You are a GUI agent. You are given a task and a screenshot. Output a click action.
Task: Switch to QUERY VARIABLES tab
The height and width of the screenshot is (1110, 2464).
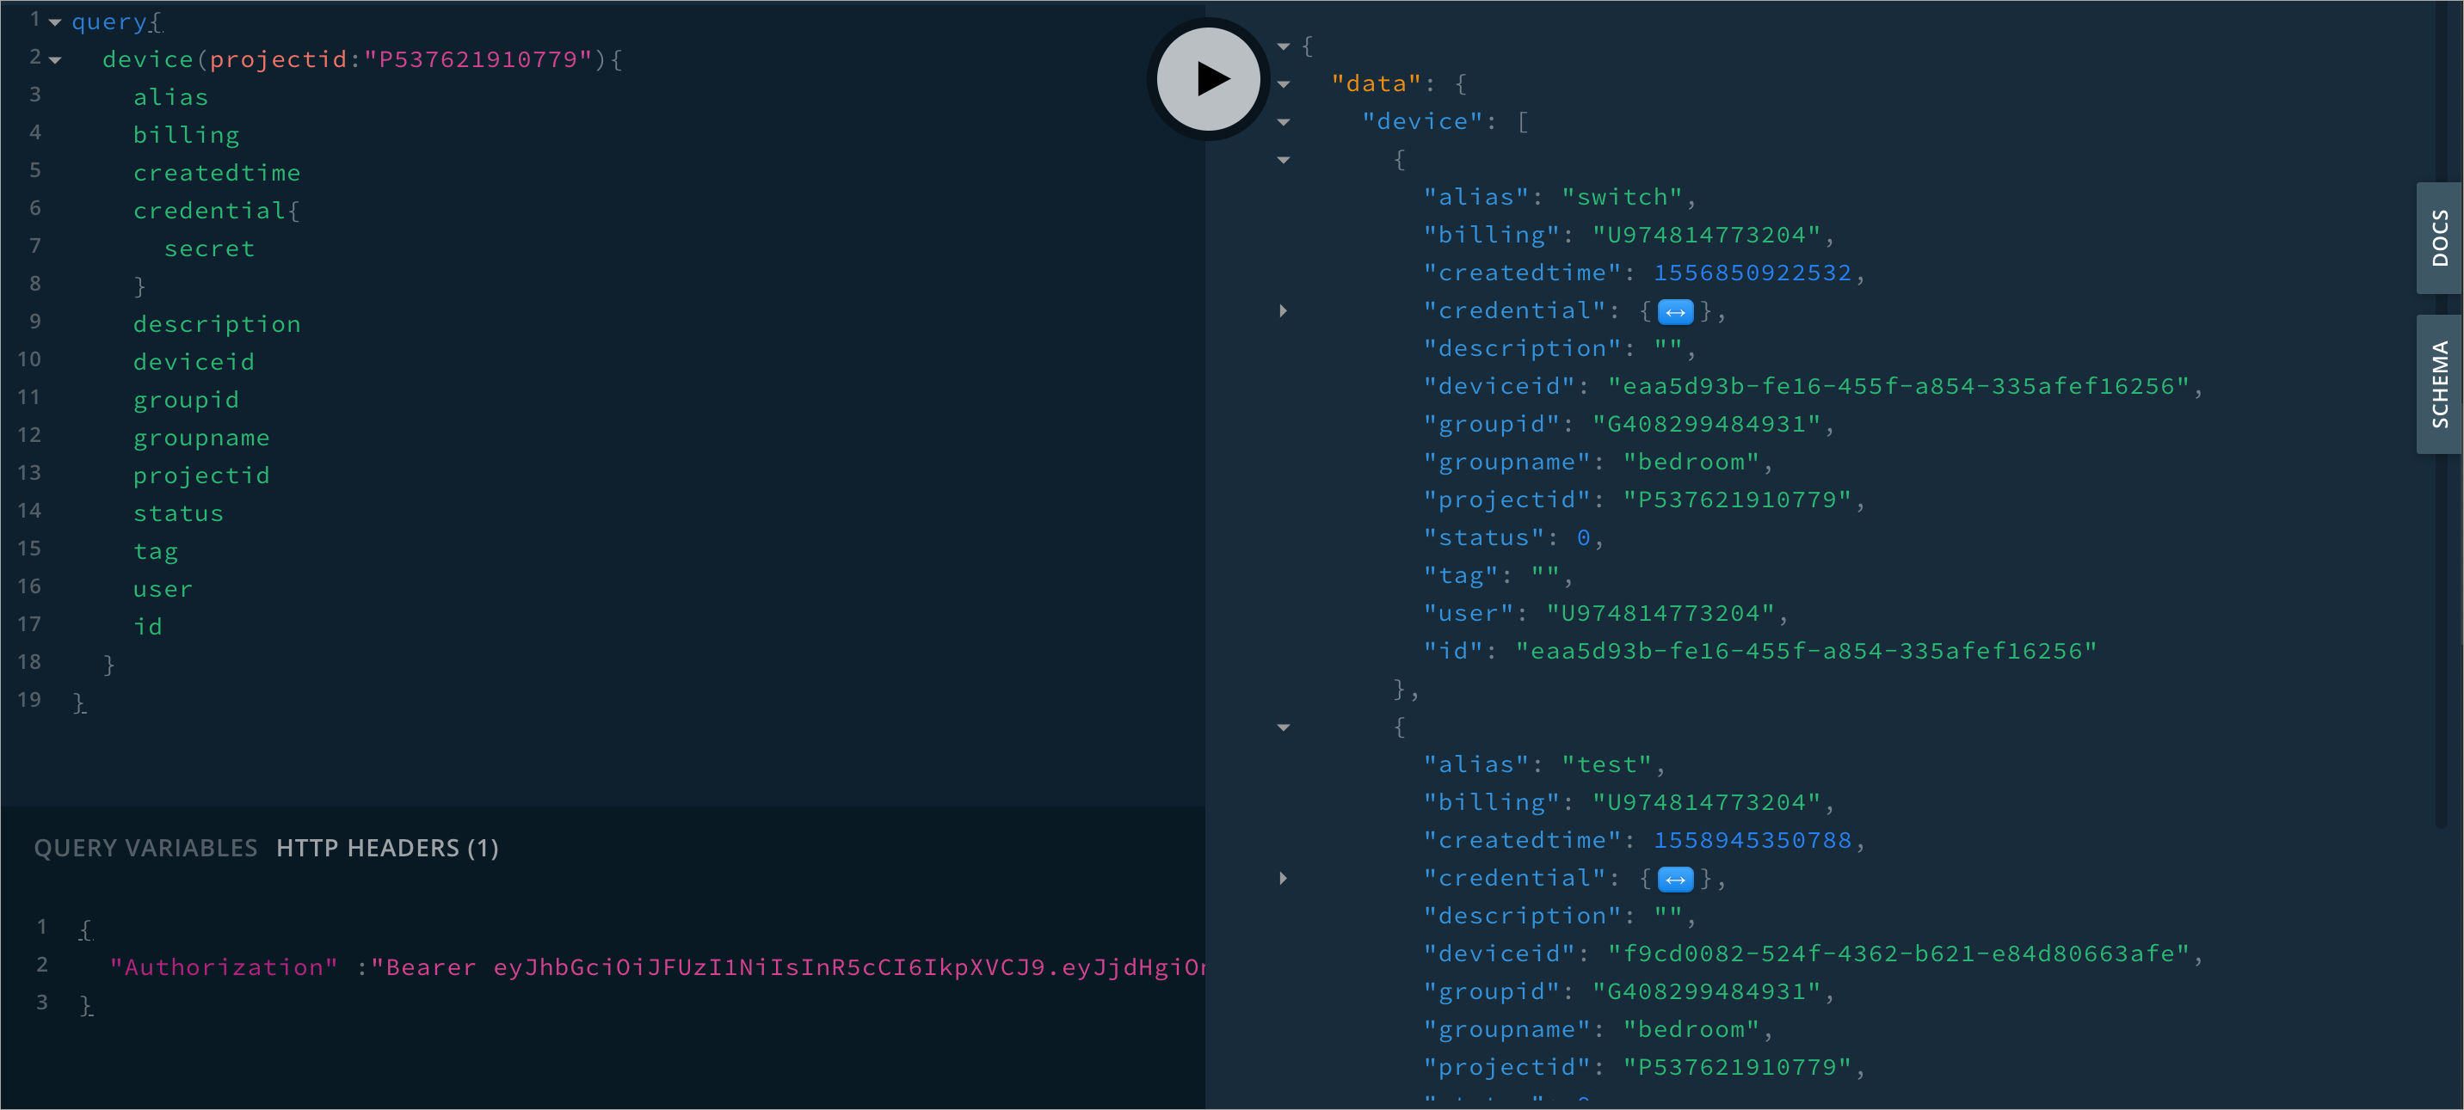tap(145, 848)
